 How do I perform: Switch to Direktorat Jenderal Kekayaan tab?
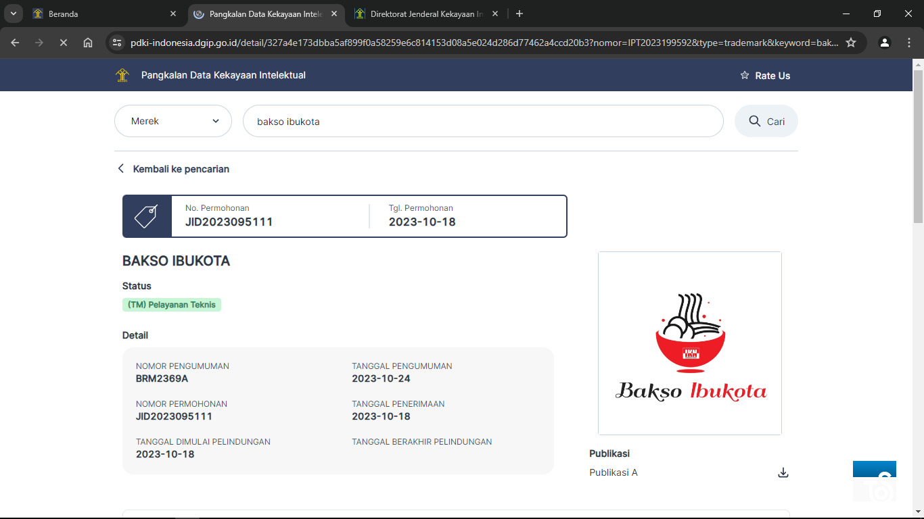pyautogui.click(x=426, y=14)
